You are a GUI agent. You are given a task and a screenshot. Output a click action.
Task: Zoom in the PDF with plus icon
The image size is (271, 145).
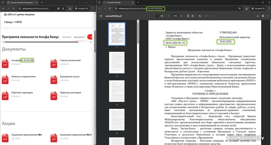(x=182, y=16)
